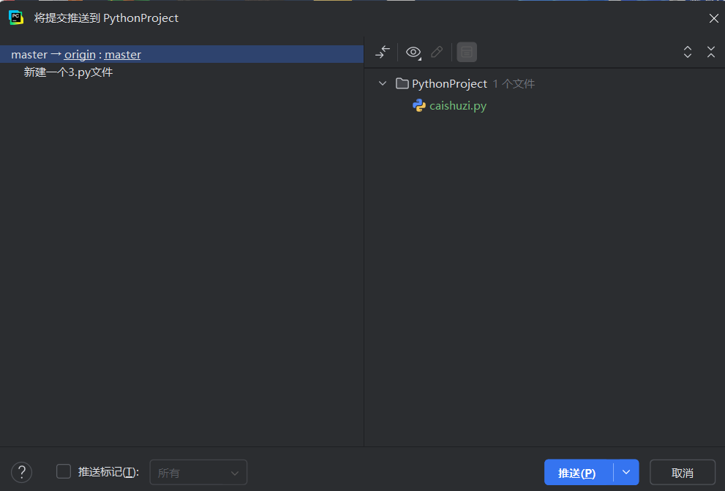Collapse all files in changes tree
725x491 pixels.
point(710,52)
